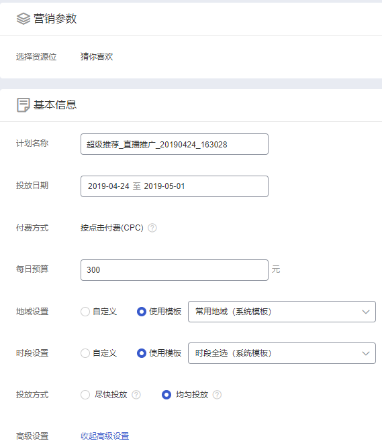Viewport: 382px width, 445px height.
Task: Open the 投放日期 date range field
Action: pos(175,186)
